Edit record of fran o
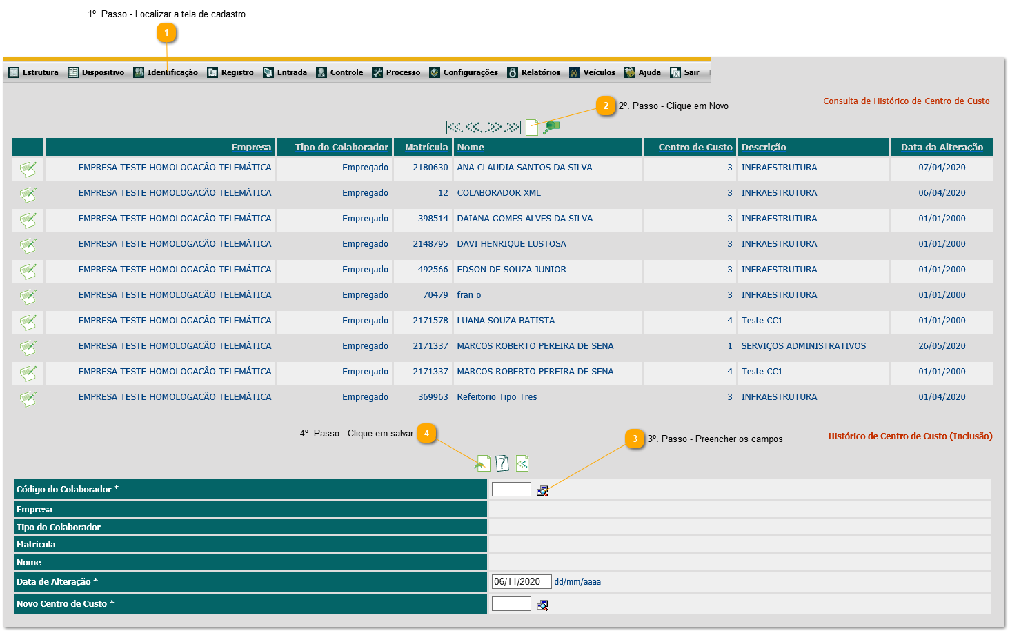The height and width of the screenshot is (633, 1010). [x=28, y=297]
